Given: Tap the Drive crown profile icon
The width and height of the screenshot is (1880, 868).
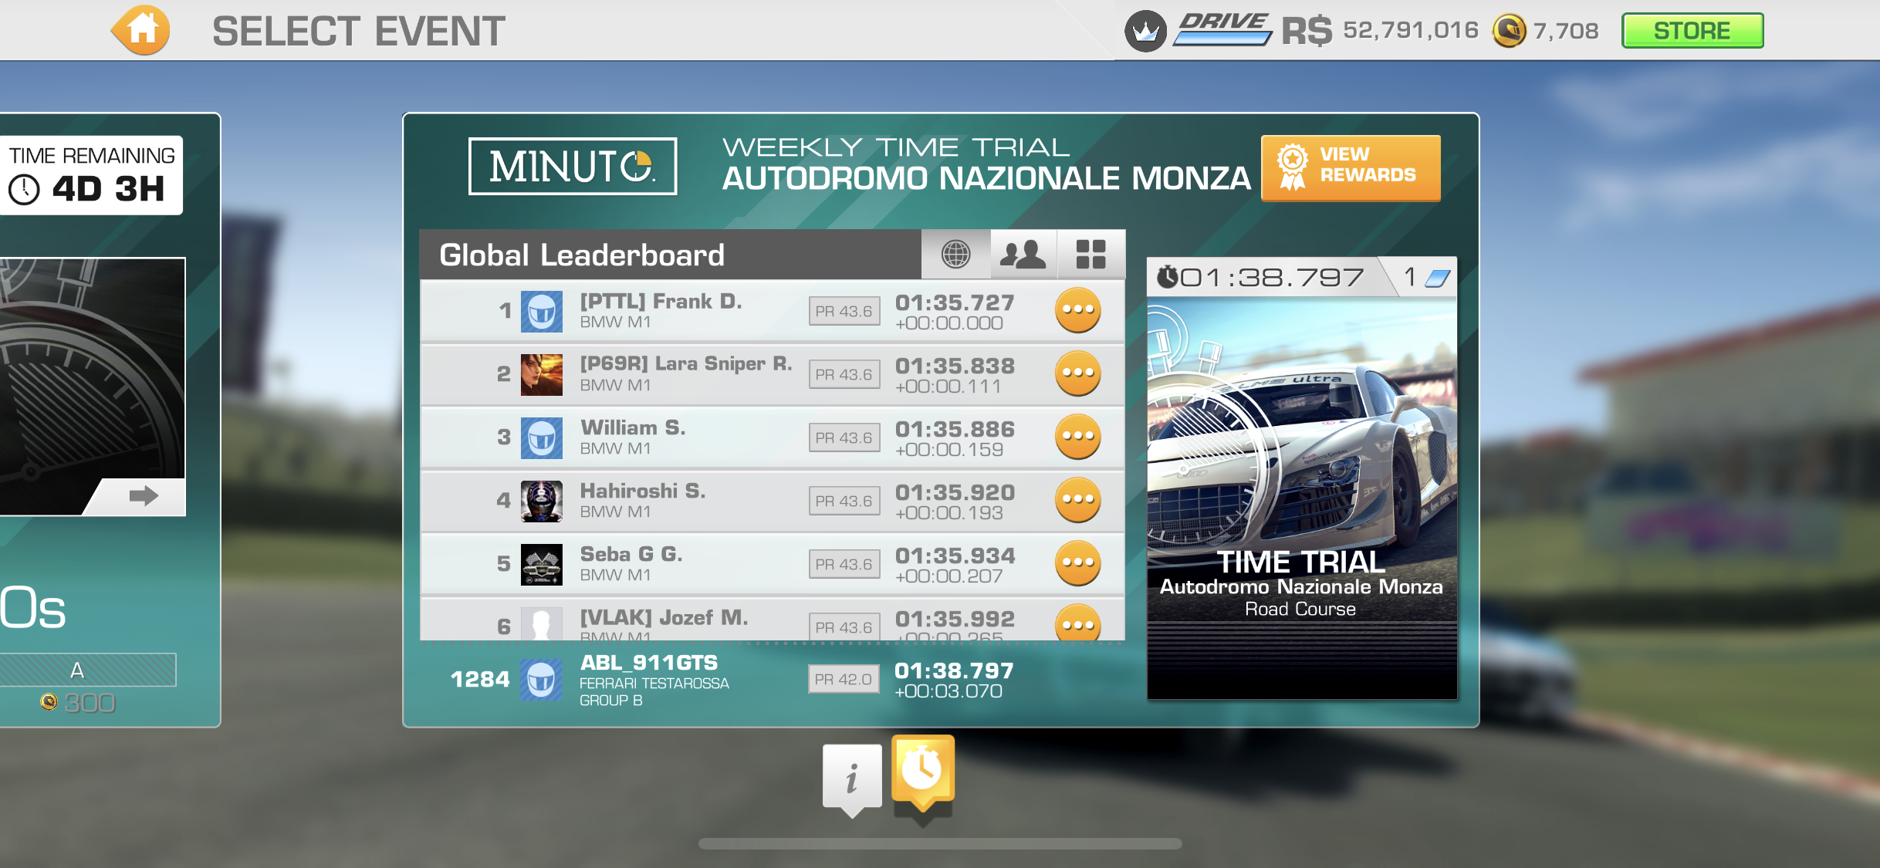Looking at the screenshot, I should point(1146,32).
